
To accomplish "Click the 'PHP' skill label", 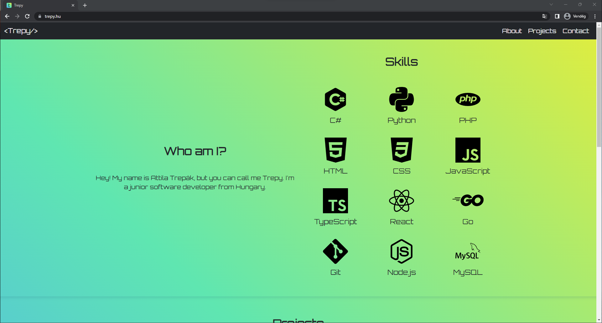I will click(468, 120).
